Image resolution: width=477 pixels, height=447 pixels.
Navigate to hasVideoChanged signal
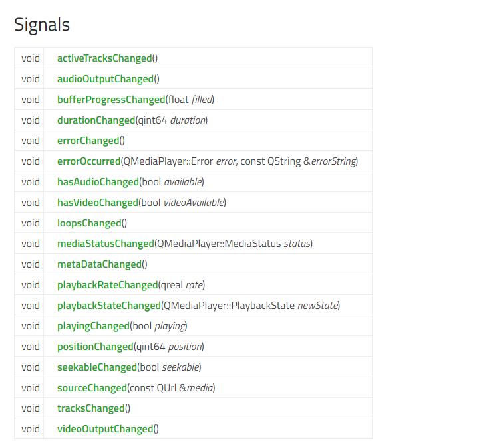[98, 203]
